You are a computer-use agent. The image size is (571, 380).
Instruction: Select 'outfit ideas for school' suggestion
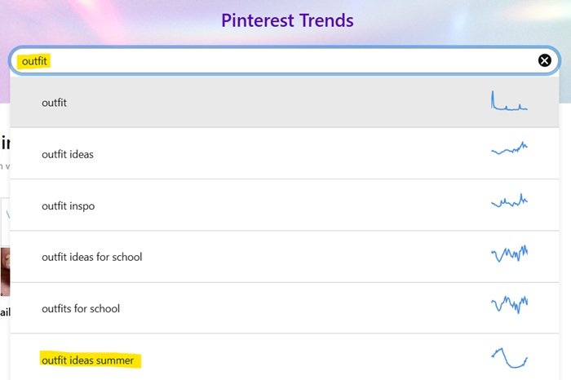(x=285, y=257)
